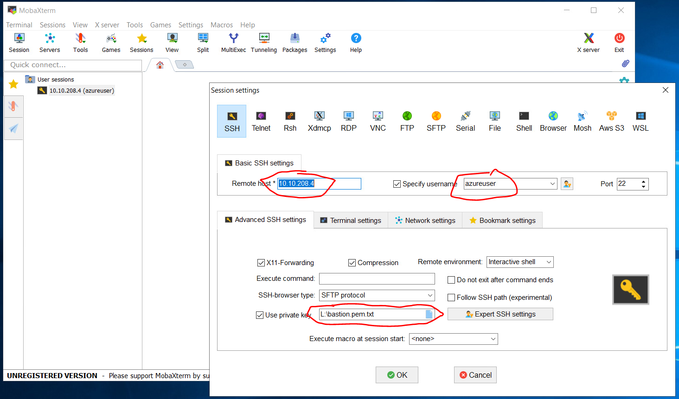Select the Xdmcp session type

pyautogui.click(x=319, y=121)
